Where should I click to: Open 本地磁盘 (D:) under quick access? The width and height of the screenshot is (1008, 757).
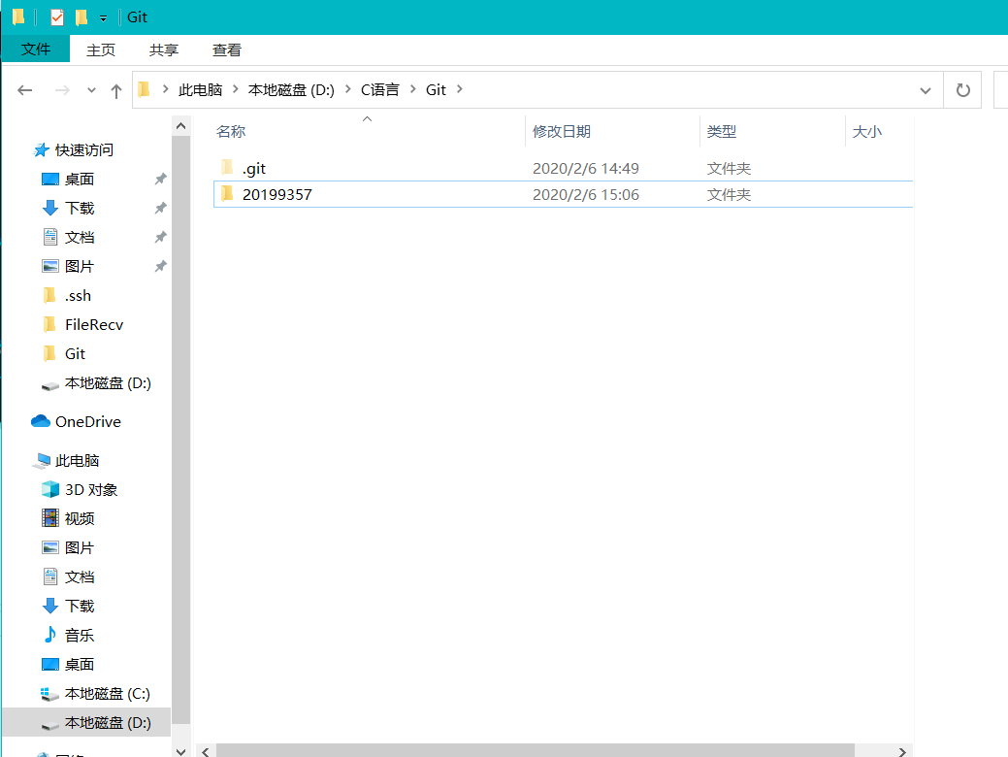click(108, 383)
